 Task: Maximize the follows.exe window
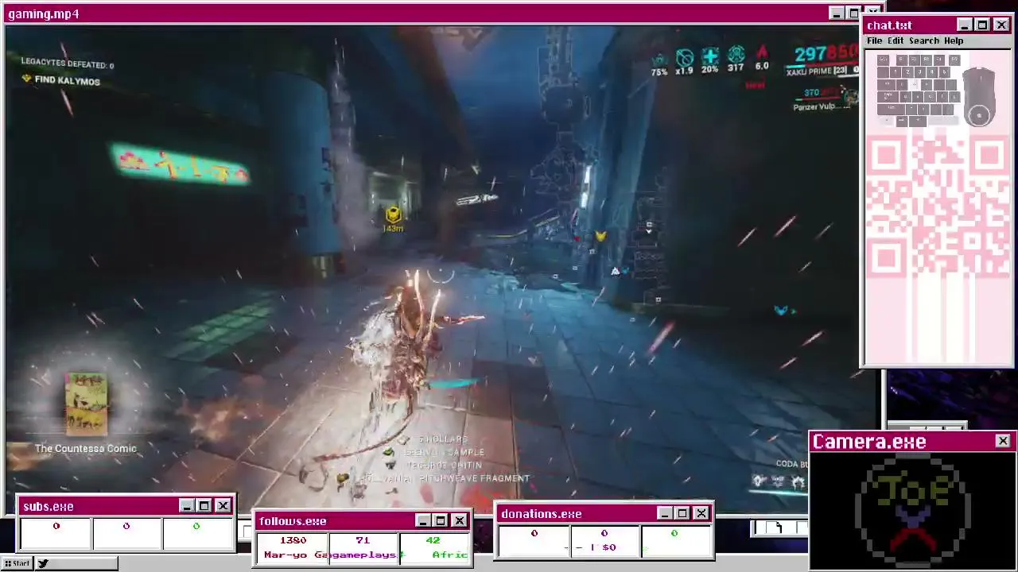(x=441, y=520)
